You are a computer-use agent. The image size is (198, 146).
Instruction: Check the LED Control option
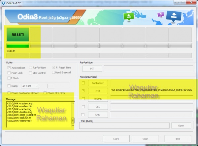click(30, 73)
